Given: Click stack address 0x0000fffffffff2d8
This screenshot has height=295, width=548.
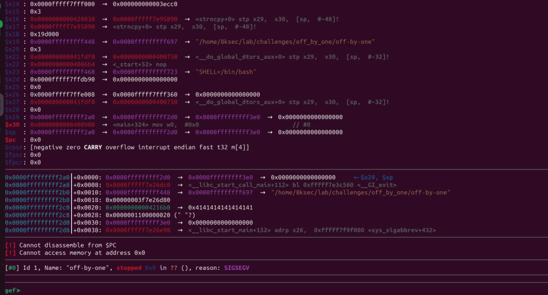Looking at the screenshot, I should [37, 230].
